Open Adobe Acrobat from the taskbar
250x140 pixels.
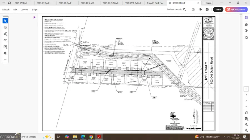click(99, 137)
